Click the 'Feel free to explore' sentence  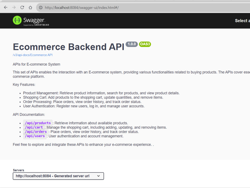tap(83, 145)
